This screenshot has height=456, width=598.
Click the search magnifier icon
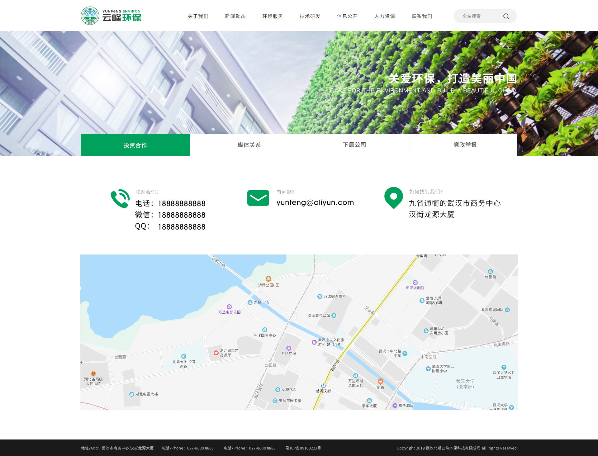(x=506, y=16)
